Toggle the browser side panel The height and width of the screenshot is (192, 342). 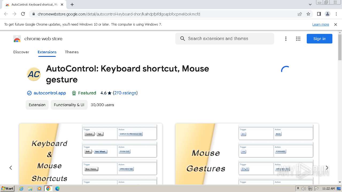pyautogui.click(x=319, y=14)
